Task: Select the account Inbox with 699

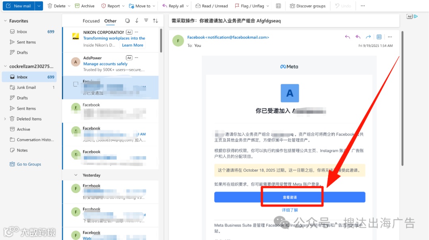Action: pyautogui.click(x=29, y=77)
